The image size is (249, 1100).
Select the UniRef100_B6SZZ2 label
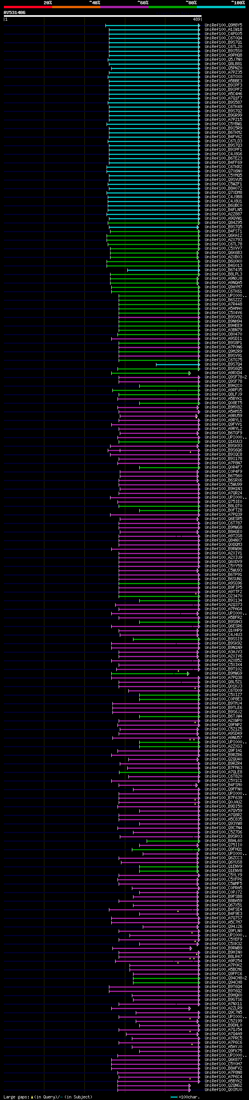[223, 300]
